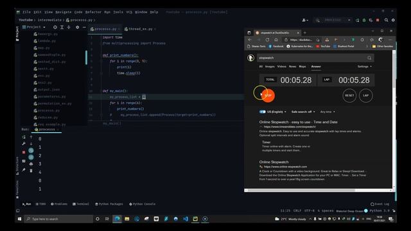The height and width of the screenshot is (231, 411).
Task: Locate the current file in Project tree
Action: tap(55, 27)
